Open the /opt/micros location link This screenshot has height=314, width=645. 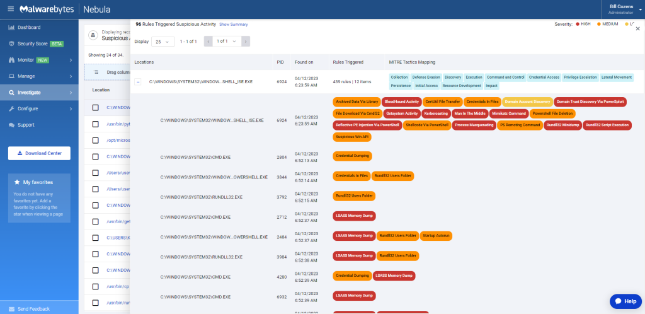(x=118, y=141)
